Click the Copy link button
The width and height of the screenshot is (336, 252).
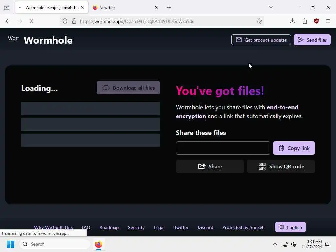coord(294,148)
